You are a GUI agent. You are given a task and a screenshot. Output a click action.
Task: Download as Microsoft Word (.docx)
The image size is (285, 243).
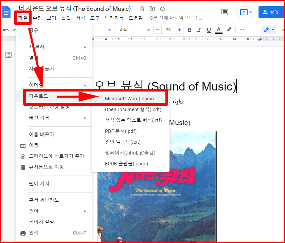coord(130,99)
